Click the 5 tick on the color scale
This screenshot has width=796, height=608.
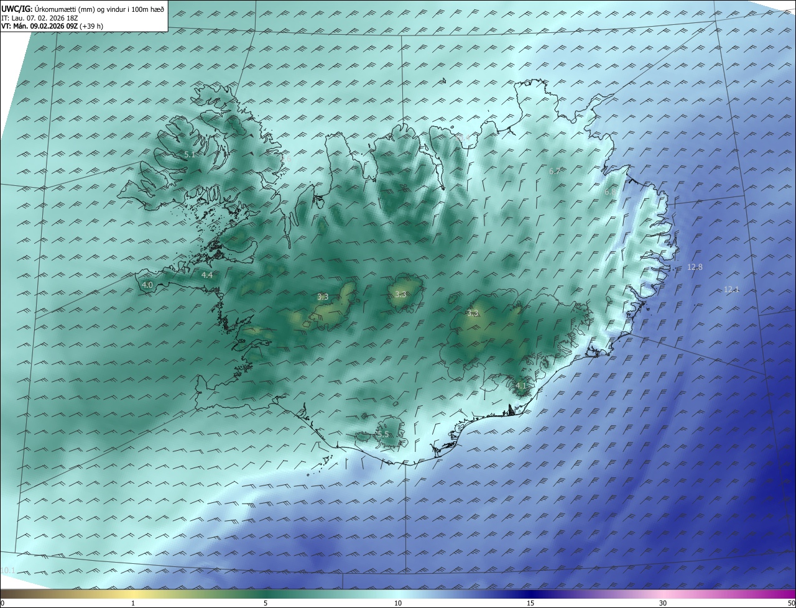coord(266,603)
